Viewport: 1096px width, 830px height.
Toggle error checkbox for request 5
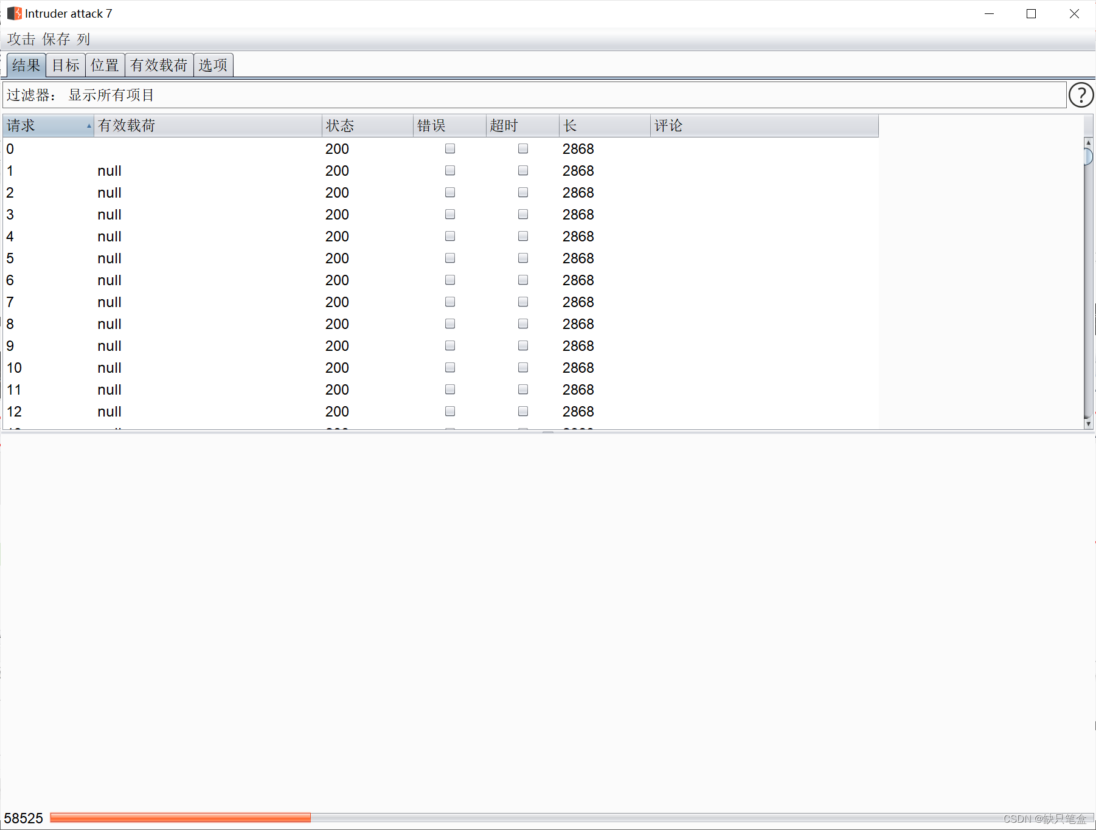[450, 258]
